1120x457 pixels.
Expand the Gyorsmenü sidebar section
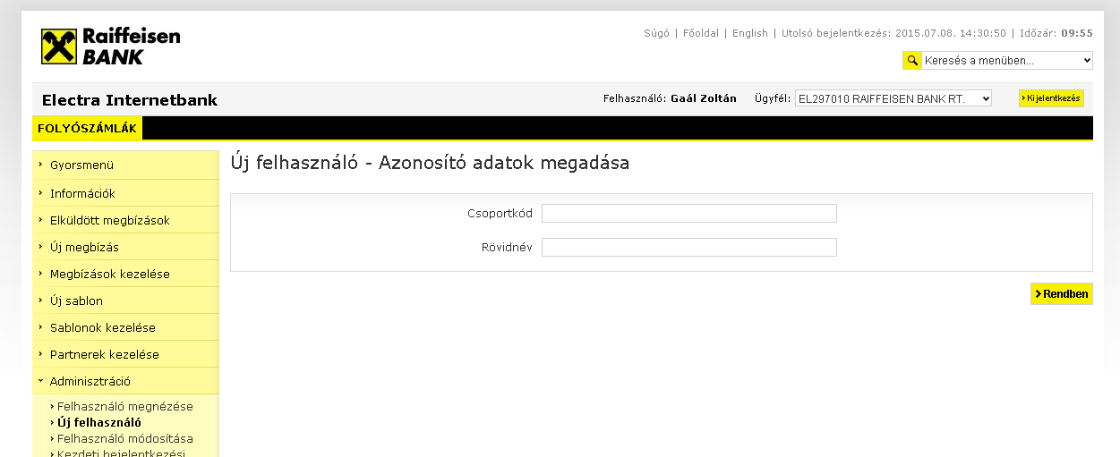click(x=125, y=165)
